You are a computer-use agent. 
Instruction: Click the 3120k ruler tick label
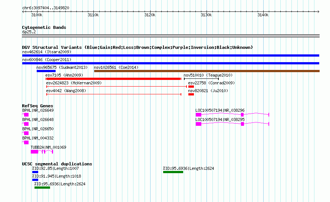pos(150,15)
